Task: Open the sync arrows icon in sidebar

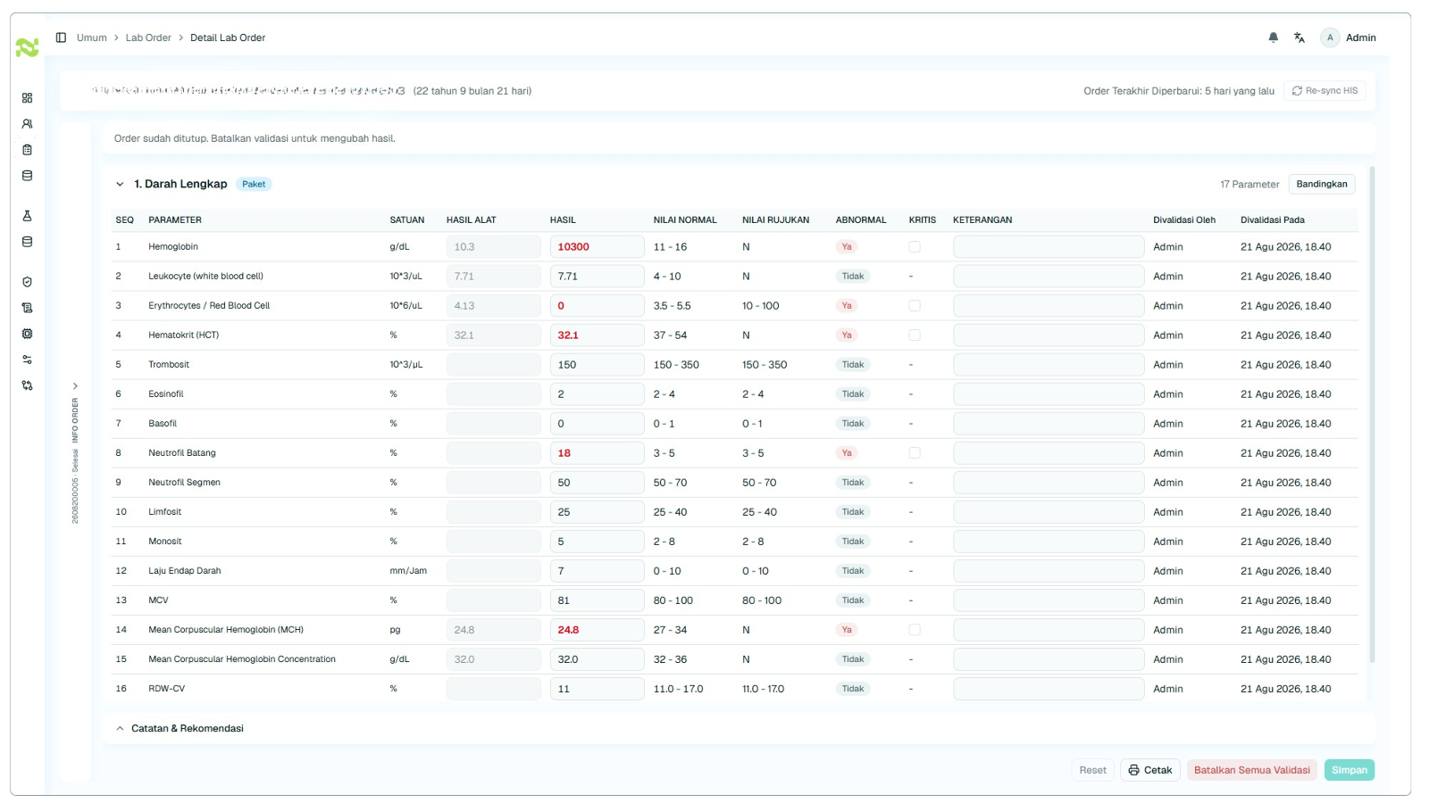Action: (x=27, y=385)
